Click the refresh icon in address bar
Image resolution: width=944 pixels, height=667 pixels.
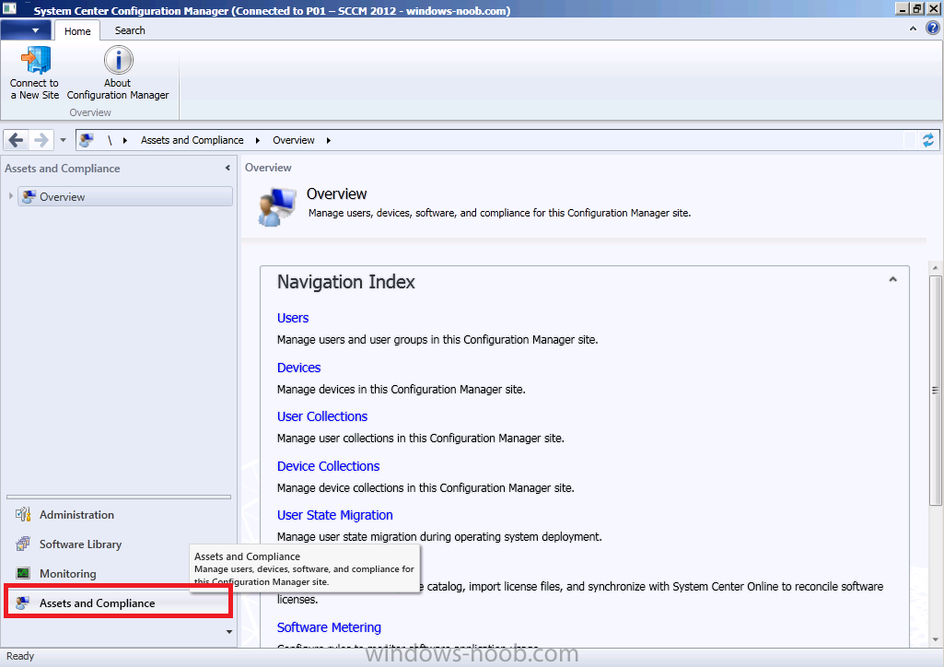[927, 140]
